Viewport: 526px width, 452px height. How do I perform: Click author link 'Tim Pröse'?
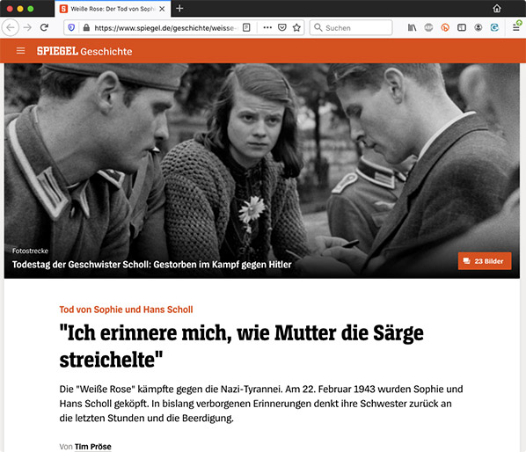(93, 447)
